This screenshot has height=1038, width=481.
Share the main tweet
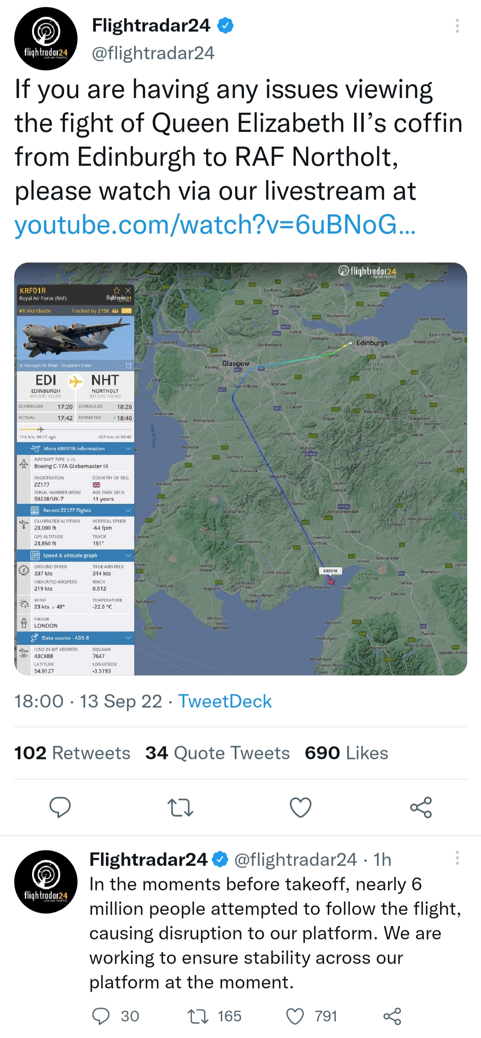tap(421, 807)
